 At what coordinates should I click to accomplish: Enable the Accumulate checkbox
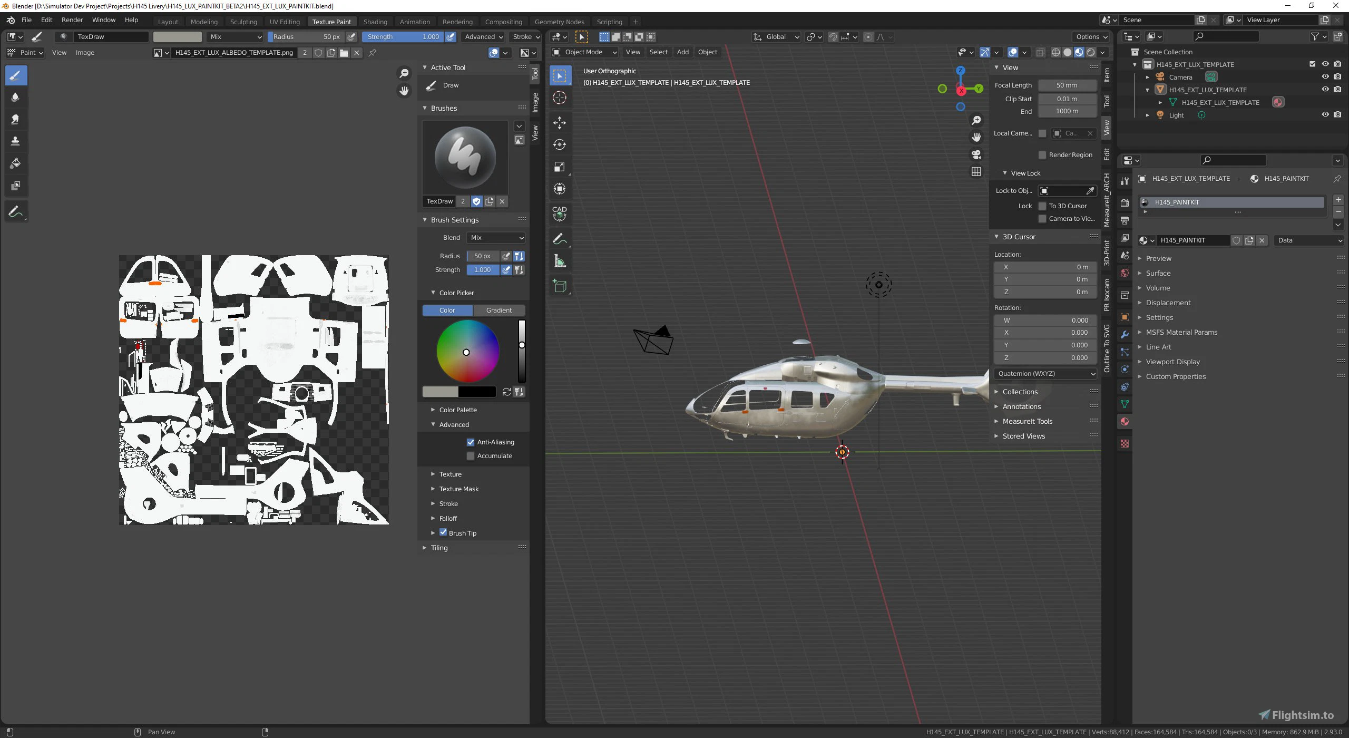pyautogui.click(x=471, y=456)
